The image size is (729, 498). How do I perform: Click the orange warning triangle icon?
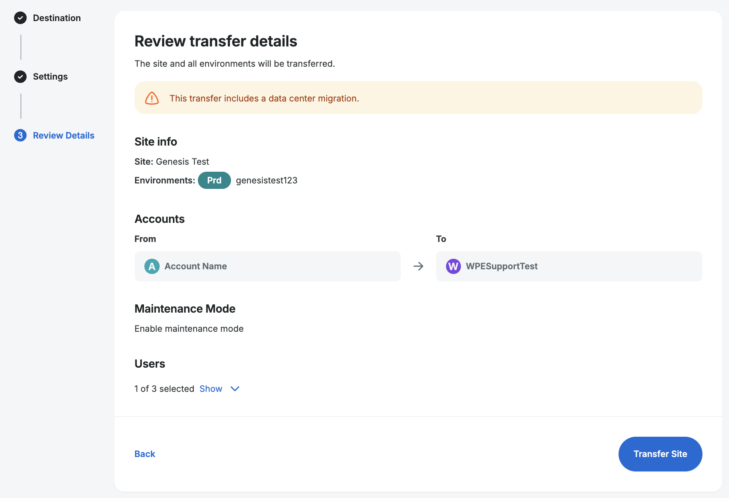tap(152, 98)
